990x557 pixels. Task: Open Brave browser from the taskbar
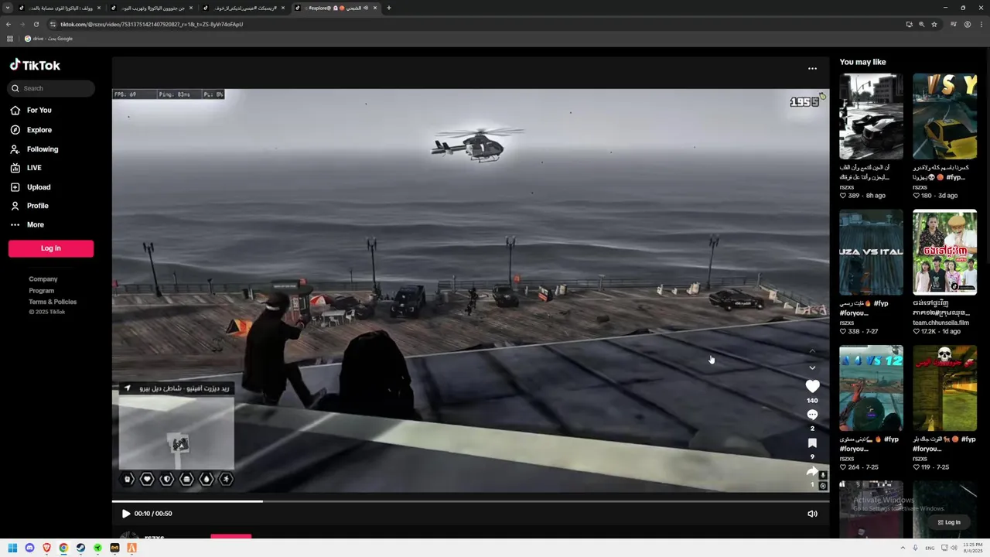point(46,548)
